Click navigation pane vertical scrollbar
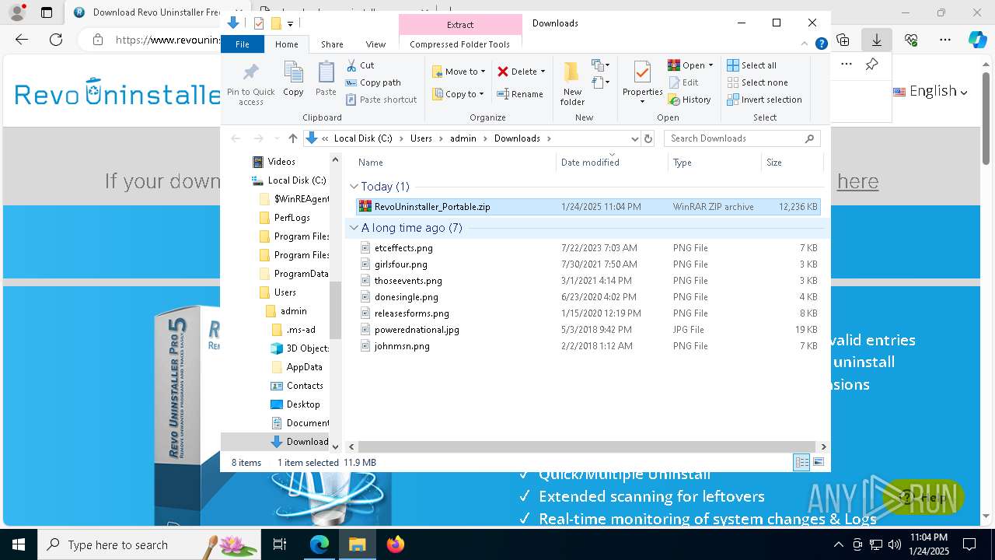The height and width of the screenshot is (560, 995). click(336, 310)
